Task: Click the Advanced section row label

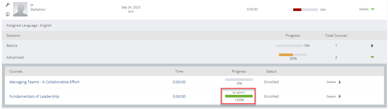Action: 15,57
